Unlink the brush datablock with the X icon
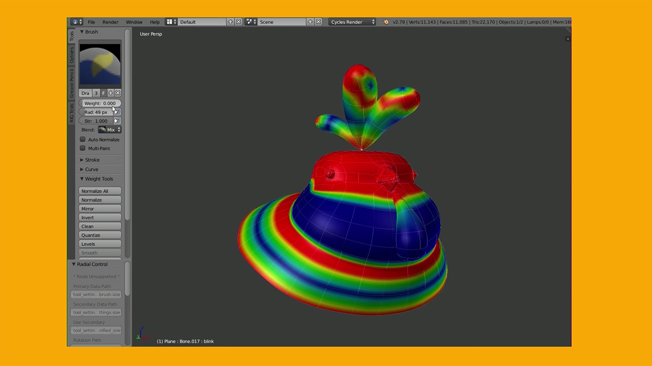The height and width of the screenshot is (366, 652). [118, 93]
